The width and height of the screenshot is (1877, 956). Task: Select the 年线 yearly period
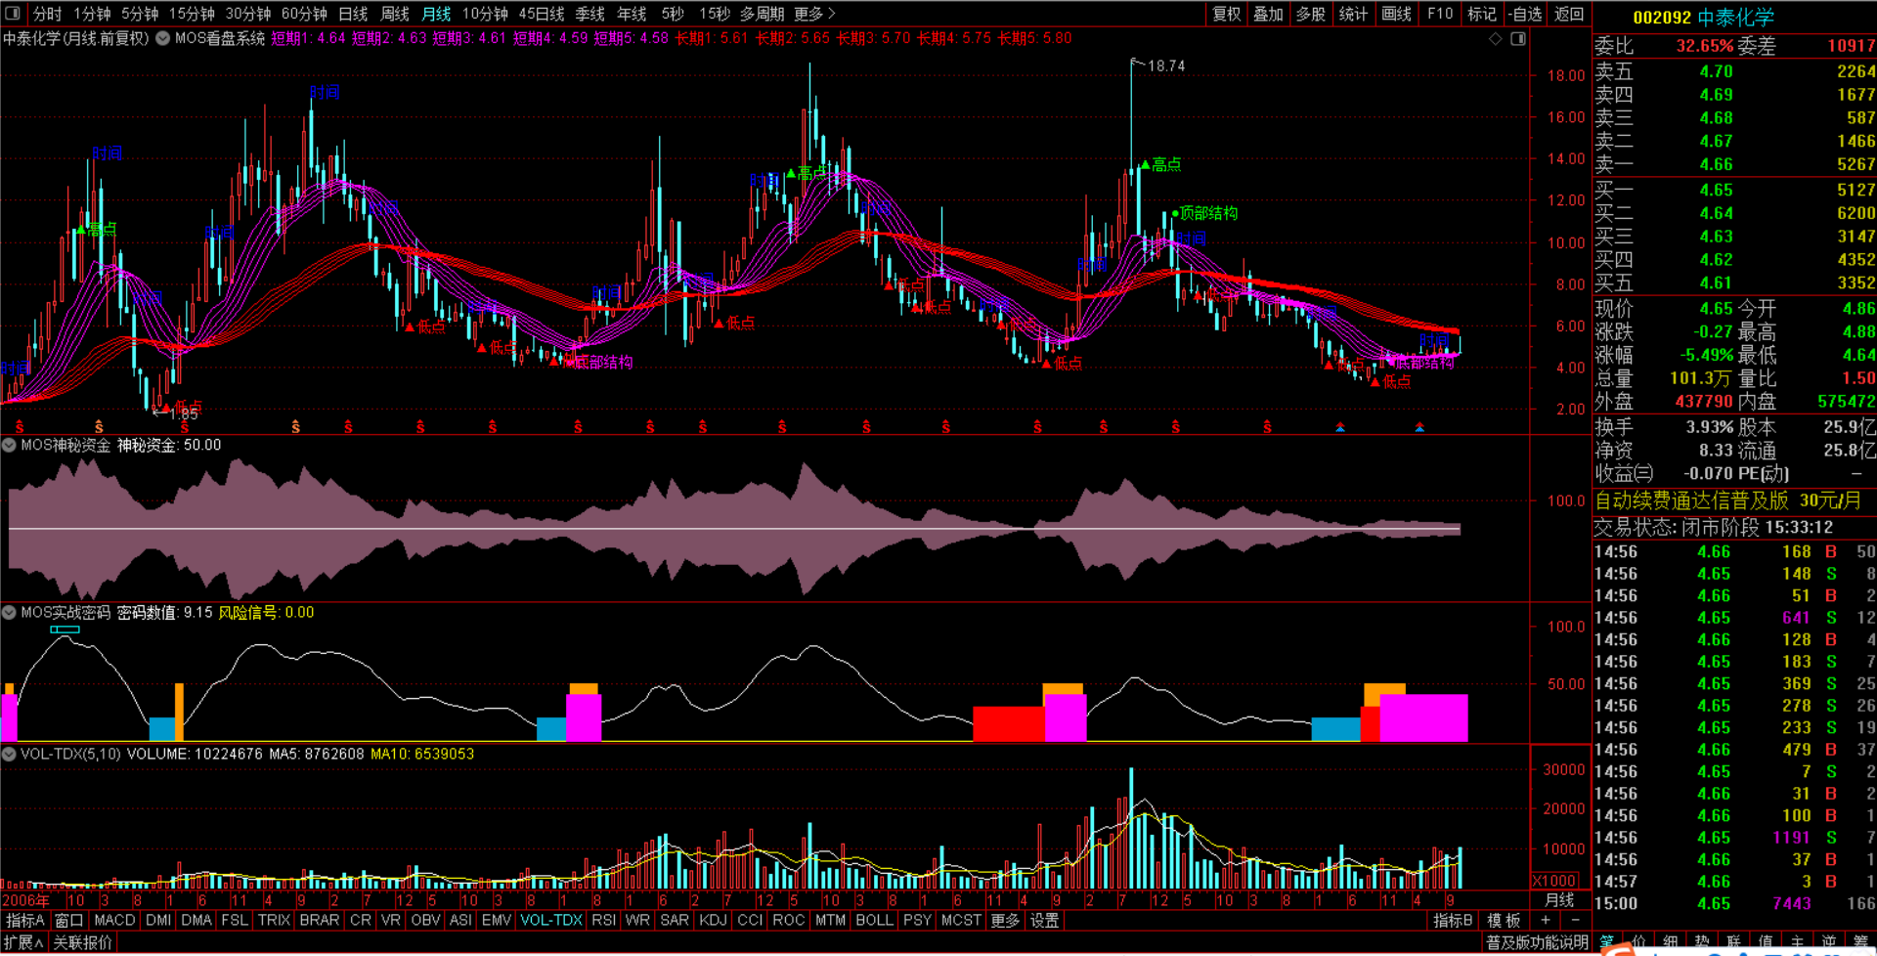632,14
